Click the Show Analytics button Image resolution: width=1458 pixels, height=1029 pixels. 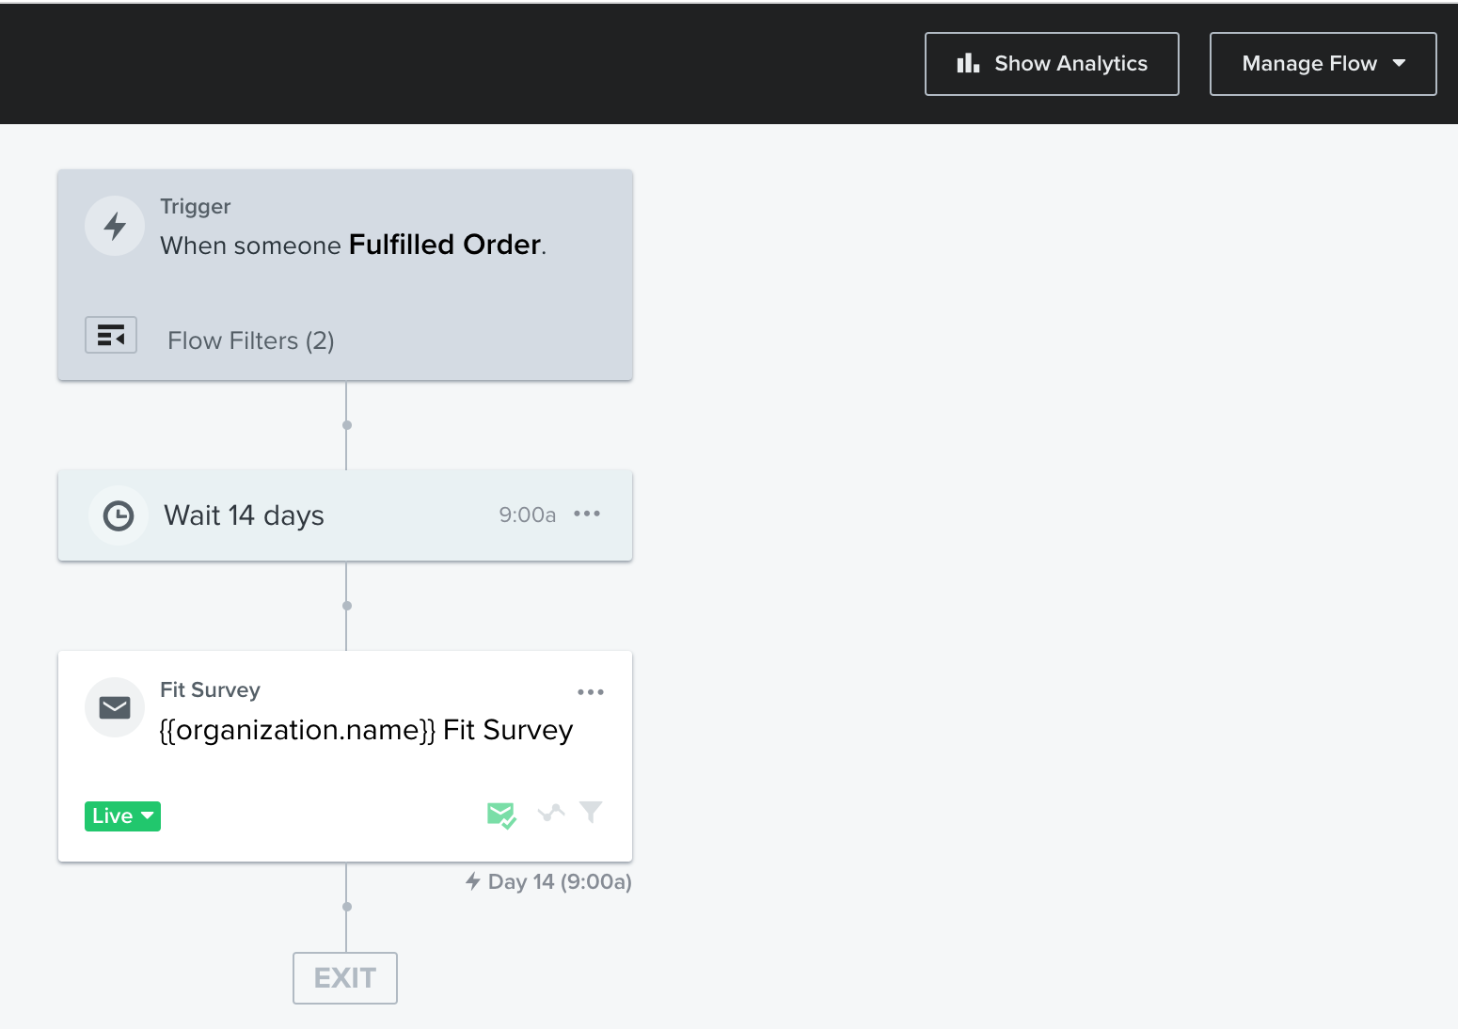[1052, 64]
